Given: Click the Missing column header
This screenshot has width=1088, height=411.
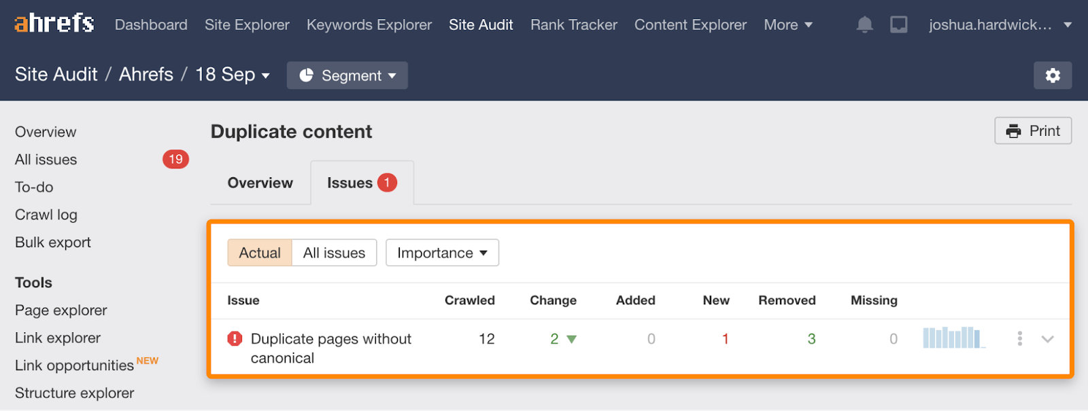Looking at the screenshot, I should pyautogui.click(x=874, y=300).
